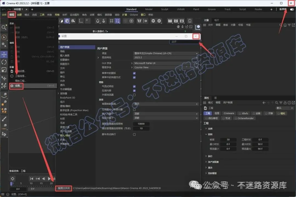
Task: Click the viewport pan hand icon
Action: click(x=178, y=27)
